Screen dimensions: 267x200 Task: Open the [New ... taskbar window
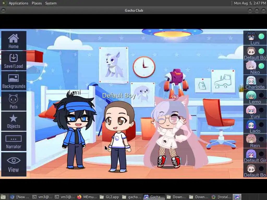pyautogui.click(x=20, y=197)
